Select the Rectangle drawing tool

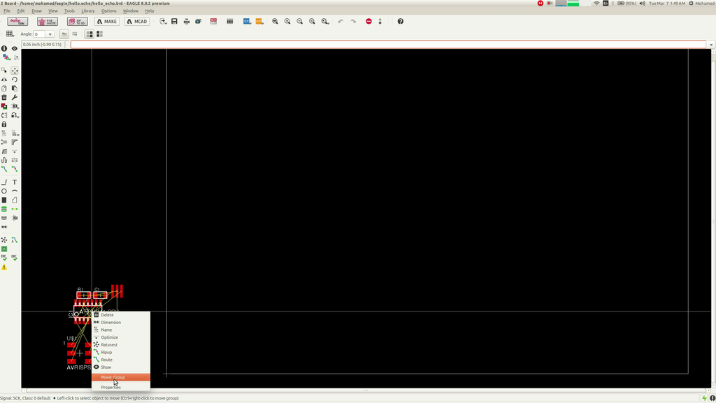coord(4,200)
